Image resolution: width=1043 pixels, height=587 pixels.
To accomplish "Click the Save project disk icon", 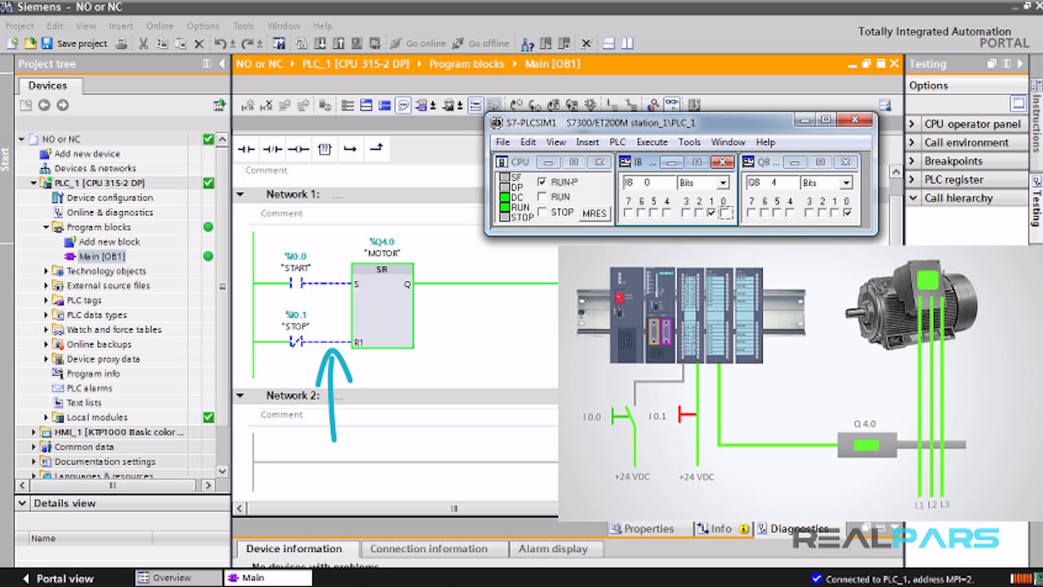I will click(46, 43).
